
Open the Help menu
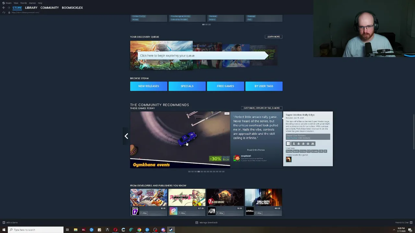(x=40, y=3)
